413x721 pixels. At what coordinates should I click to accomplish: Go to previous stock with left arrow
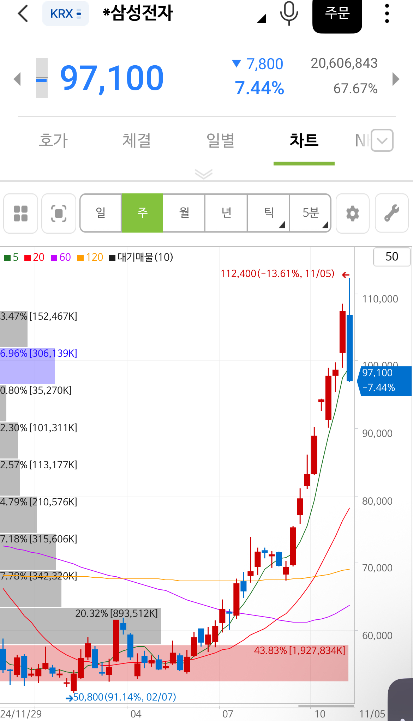click(x=17, y=79)
